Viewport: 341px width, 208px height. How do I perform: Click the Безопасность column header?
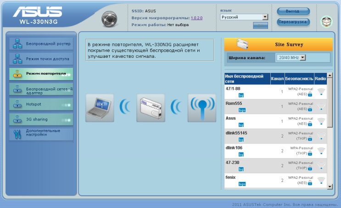(299, 79)
